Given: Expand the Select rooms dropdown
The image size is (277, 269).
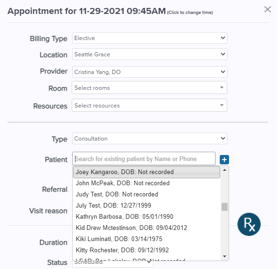Looking at the screenshot, I should pos(149,87).
